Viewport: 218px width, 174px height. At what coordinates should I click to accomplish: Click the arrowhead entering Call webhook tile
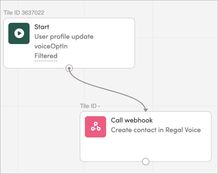145,110
